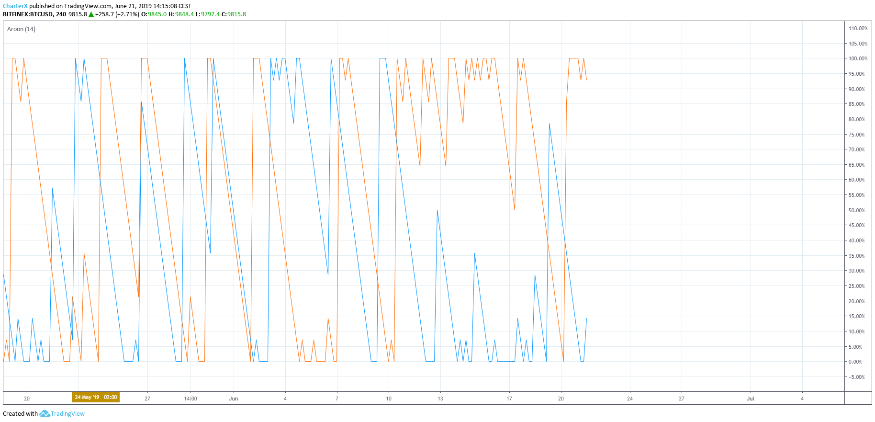Click the 85.00% scale label

click(x=856, y=104)
